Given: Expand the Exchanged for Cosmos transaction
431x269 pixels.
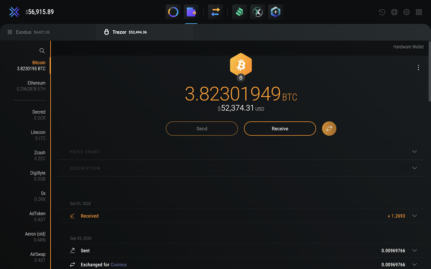Looking at the screenshot, I should [415, 264].
